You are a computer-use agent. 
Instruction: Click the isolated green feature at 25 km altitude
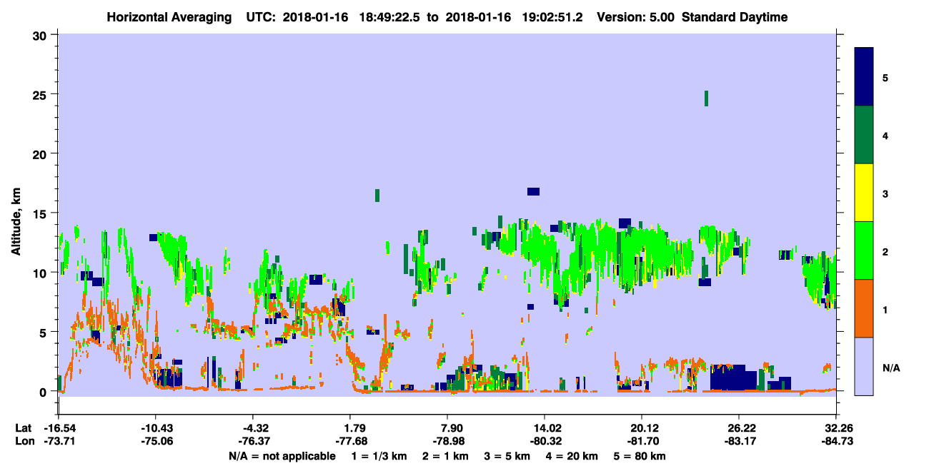click(706, 98)
